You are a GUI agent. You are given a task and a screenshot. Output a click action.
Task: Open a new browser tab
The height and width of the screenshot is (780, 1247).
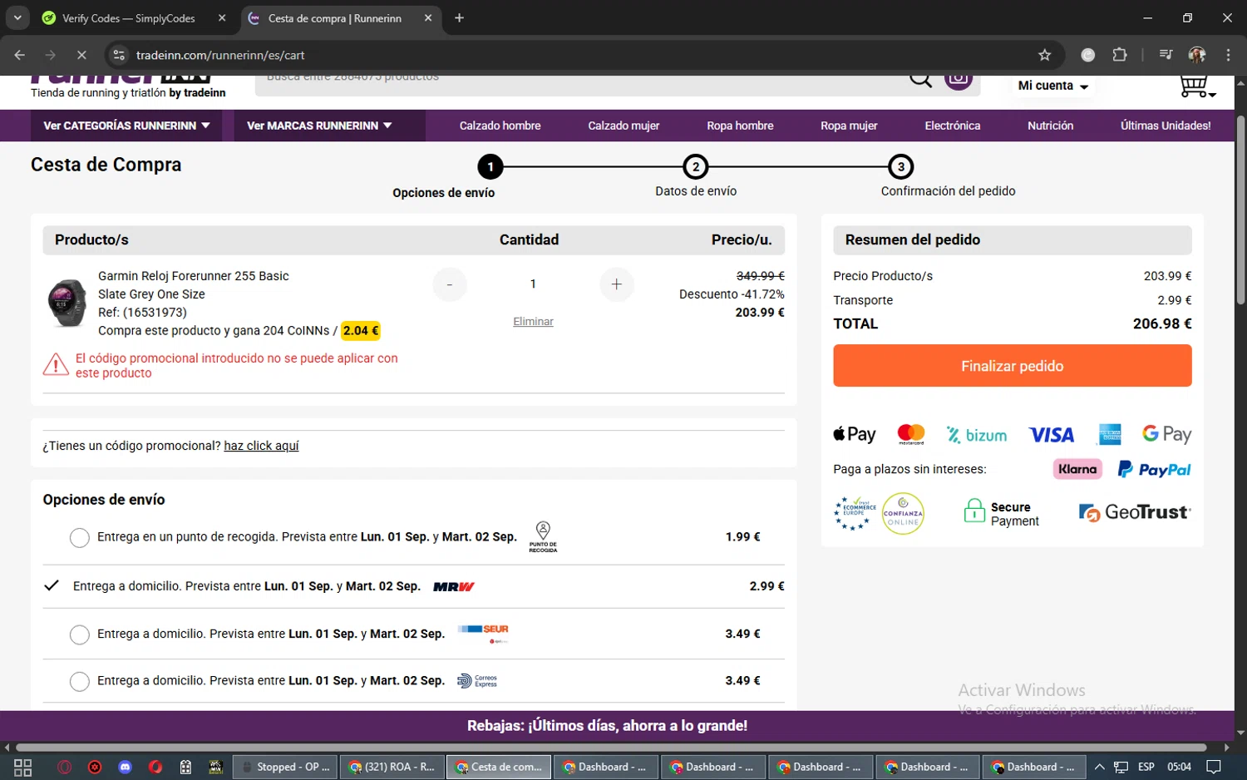pyautogui.click(x=459, y=17)
